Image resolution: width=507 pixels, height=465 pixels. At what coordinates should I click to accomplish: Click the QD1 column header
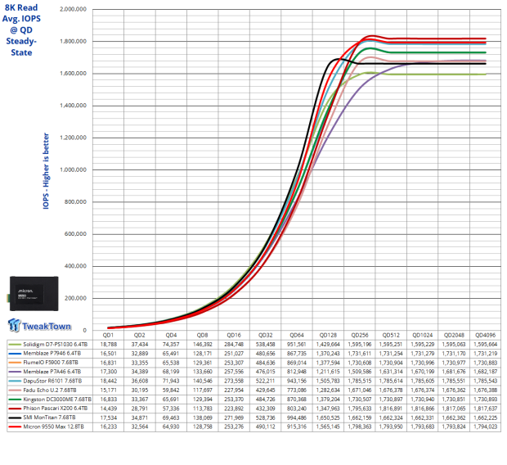[x=107, y=335]
